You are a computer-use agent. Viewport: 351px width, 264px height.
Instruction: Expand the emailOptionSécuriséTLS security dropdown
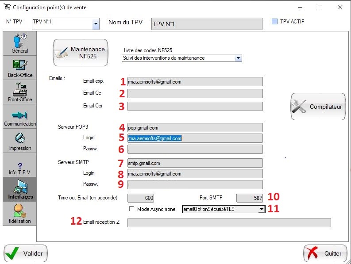[x=261, y=209]
